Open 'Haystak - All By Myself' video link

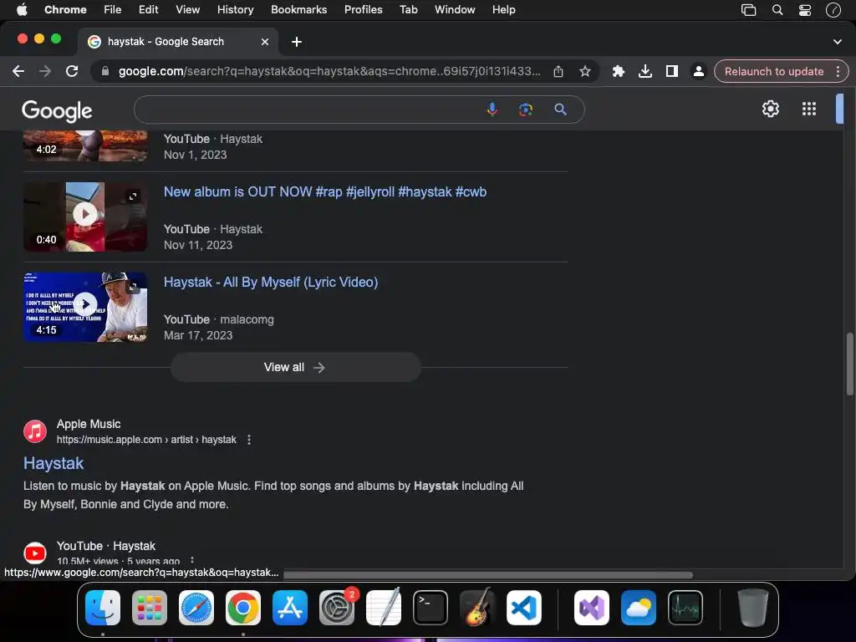click(271, 283)
